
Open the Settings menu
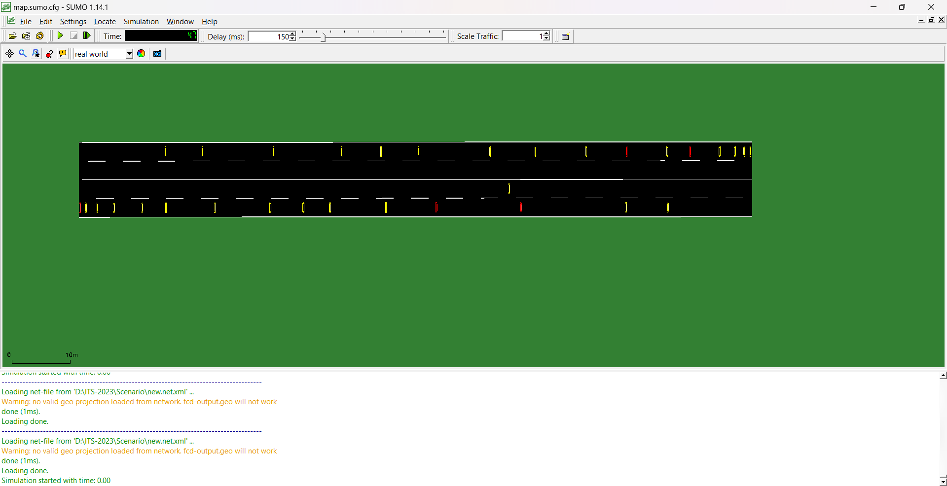73,22
